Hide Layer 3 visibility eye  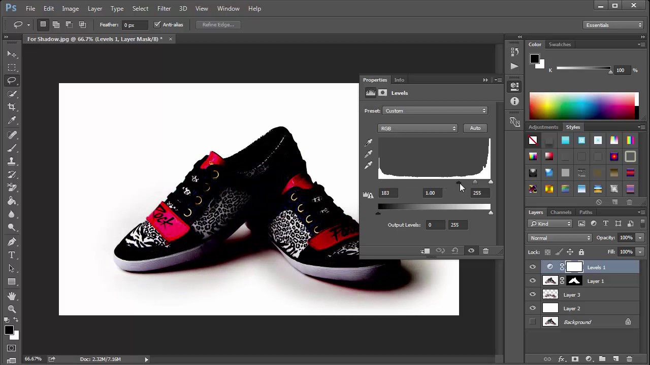pos(533,295)
